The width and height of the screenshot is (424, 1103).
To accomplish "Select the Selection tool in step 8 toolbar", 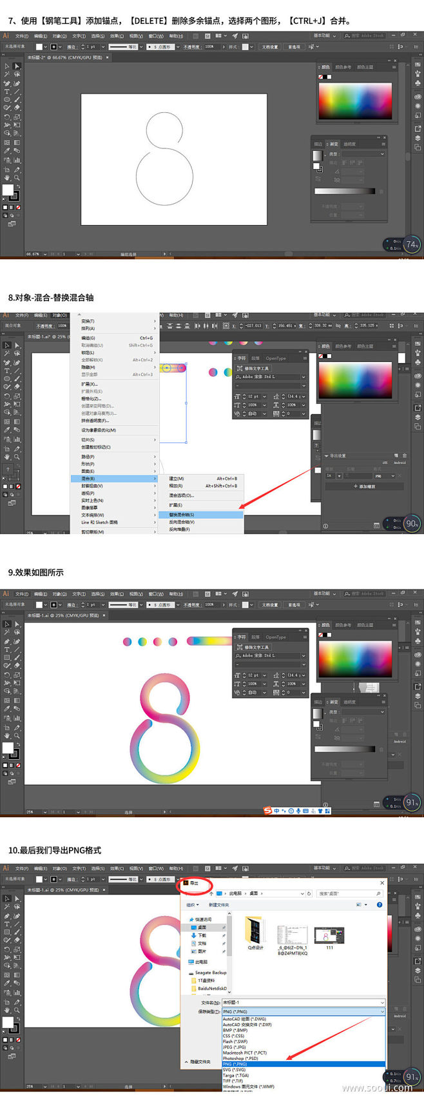I will pos(7,346).
